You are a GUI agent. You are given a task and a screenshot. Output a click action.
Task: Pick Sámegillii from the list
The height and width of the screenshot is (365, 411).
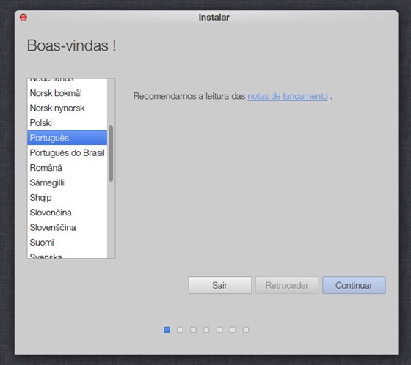coord(67,182)
